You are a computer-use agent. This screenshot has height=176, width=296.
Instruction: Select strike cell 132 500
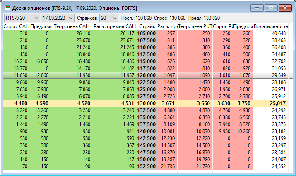tap(147, 110)
